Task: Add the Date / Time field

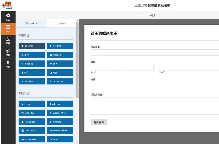Action: tap(32, 113)
